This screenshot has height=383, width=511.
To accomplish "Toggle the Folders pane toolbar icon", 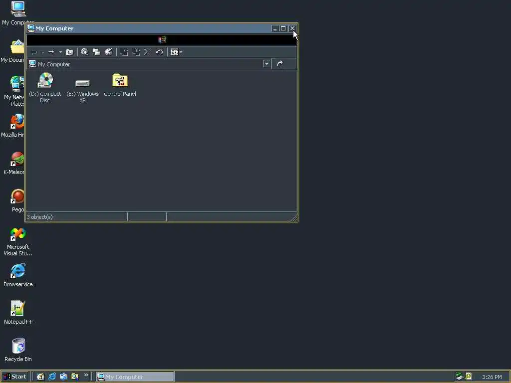I will tap(96, 52).
